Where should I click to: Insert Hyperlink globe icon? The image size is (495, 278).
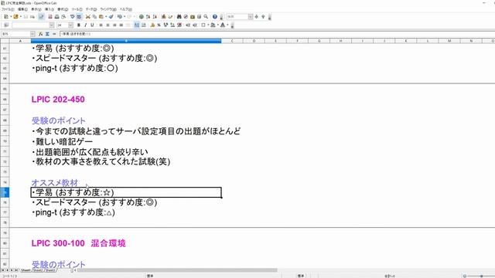click(x=142, y=17)
